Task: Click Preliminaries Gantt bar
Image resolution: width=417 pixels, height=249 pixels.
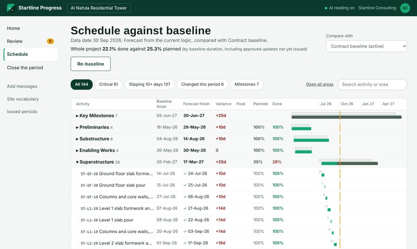Action: tap(302, 129)
